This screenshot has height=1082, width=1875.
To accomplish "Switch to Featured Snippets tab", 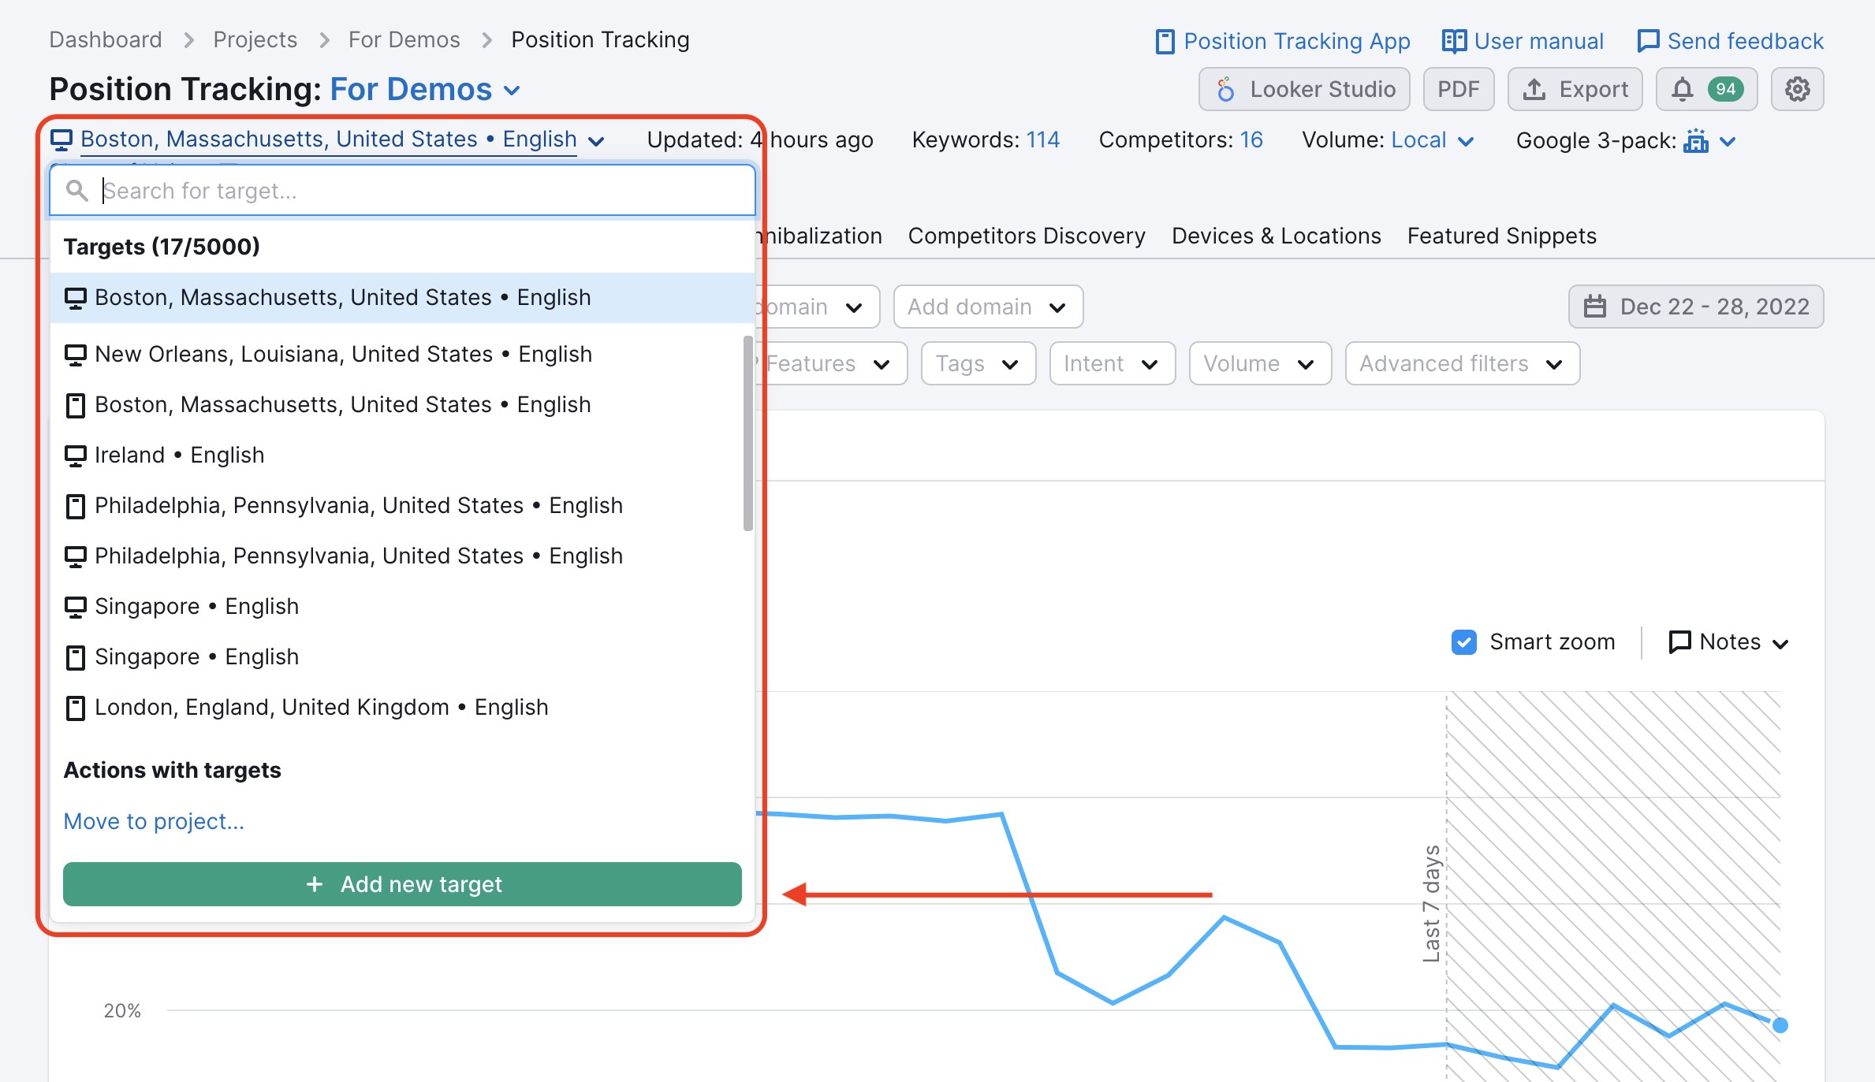I will tap(1501, 236).
